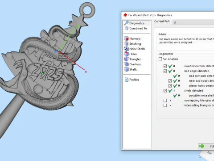Toggle the near bad edges checkbox
214x161 pixels.
(x=170, y=81)
